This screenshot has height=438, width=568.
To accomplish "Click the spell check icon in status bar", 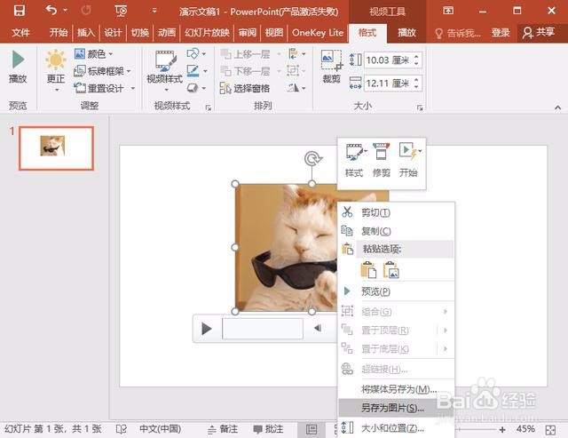I will [x=121, y=429].
